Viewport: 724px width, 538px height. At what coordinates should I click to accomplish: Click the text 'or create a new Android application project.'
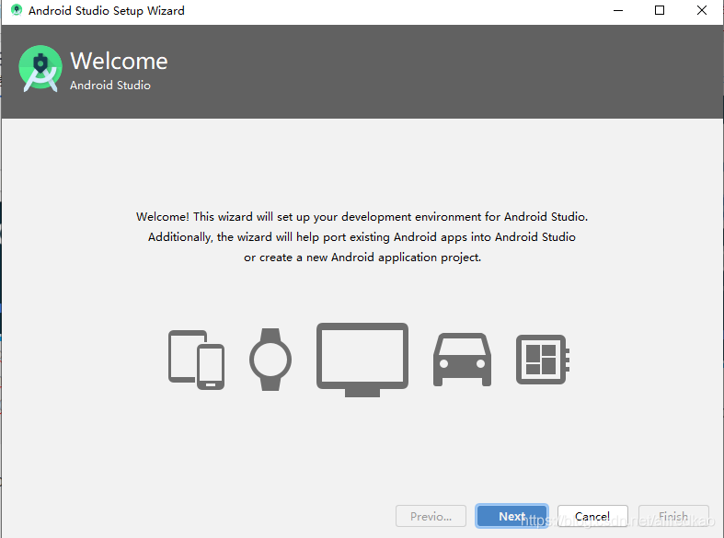coord(362,258)
